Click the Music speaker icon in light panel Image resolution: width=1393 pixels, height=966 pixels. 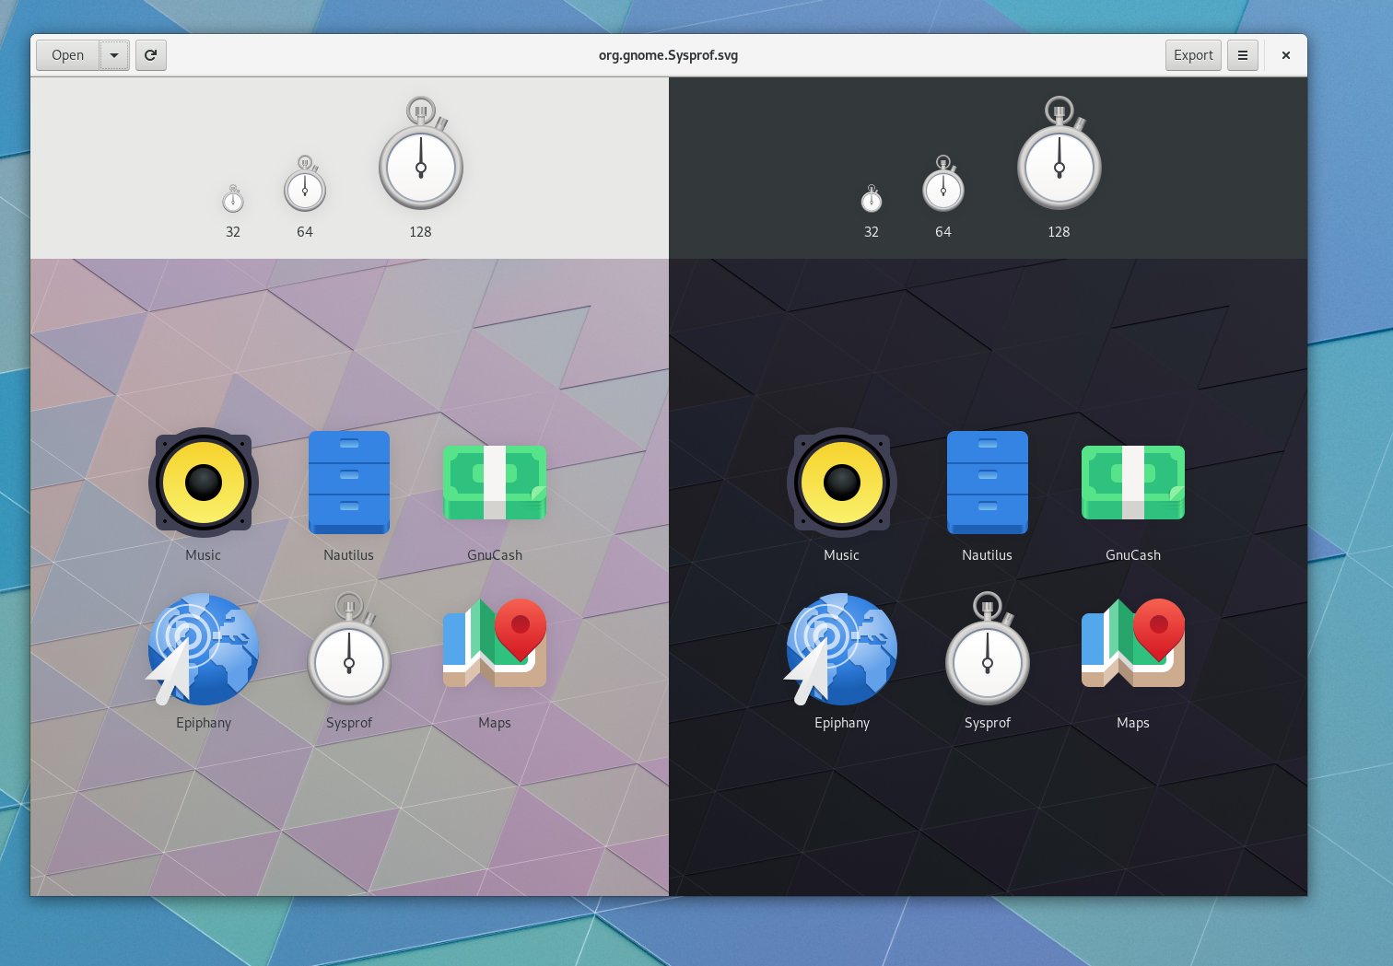coord(204,483)
